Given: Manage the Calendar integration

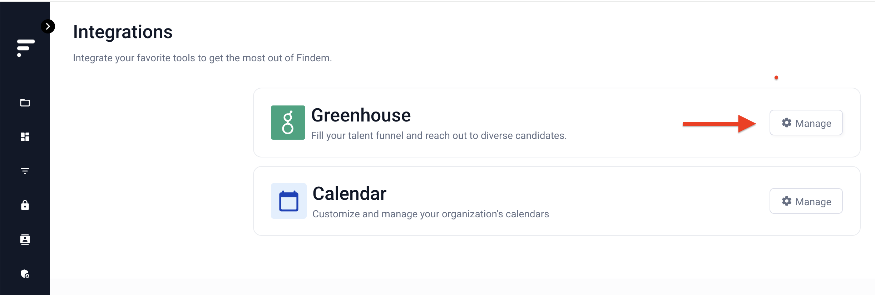Looking at the screenshot, I should (x=806, y=201).
